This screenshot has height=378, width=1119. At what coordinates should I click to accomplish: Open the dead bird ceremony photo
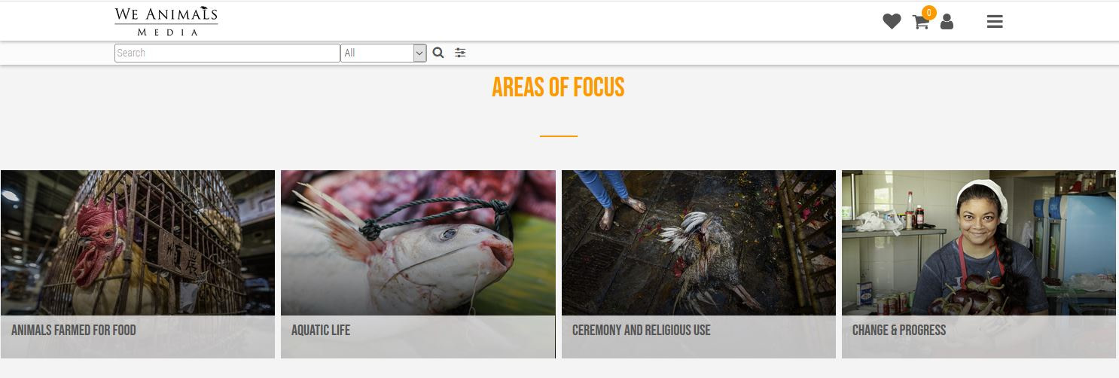pyautogui.click(x=699, y=242)
